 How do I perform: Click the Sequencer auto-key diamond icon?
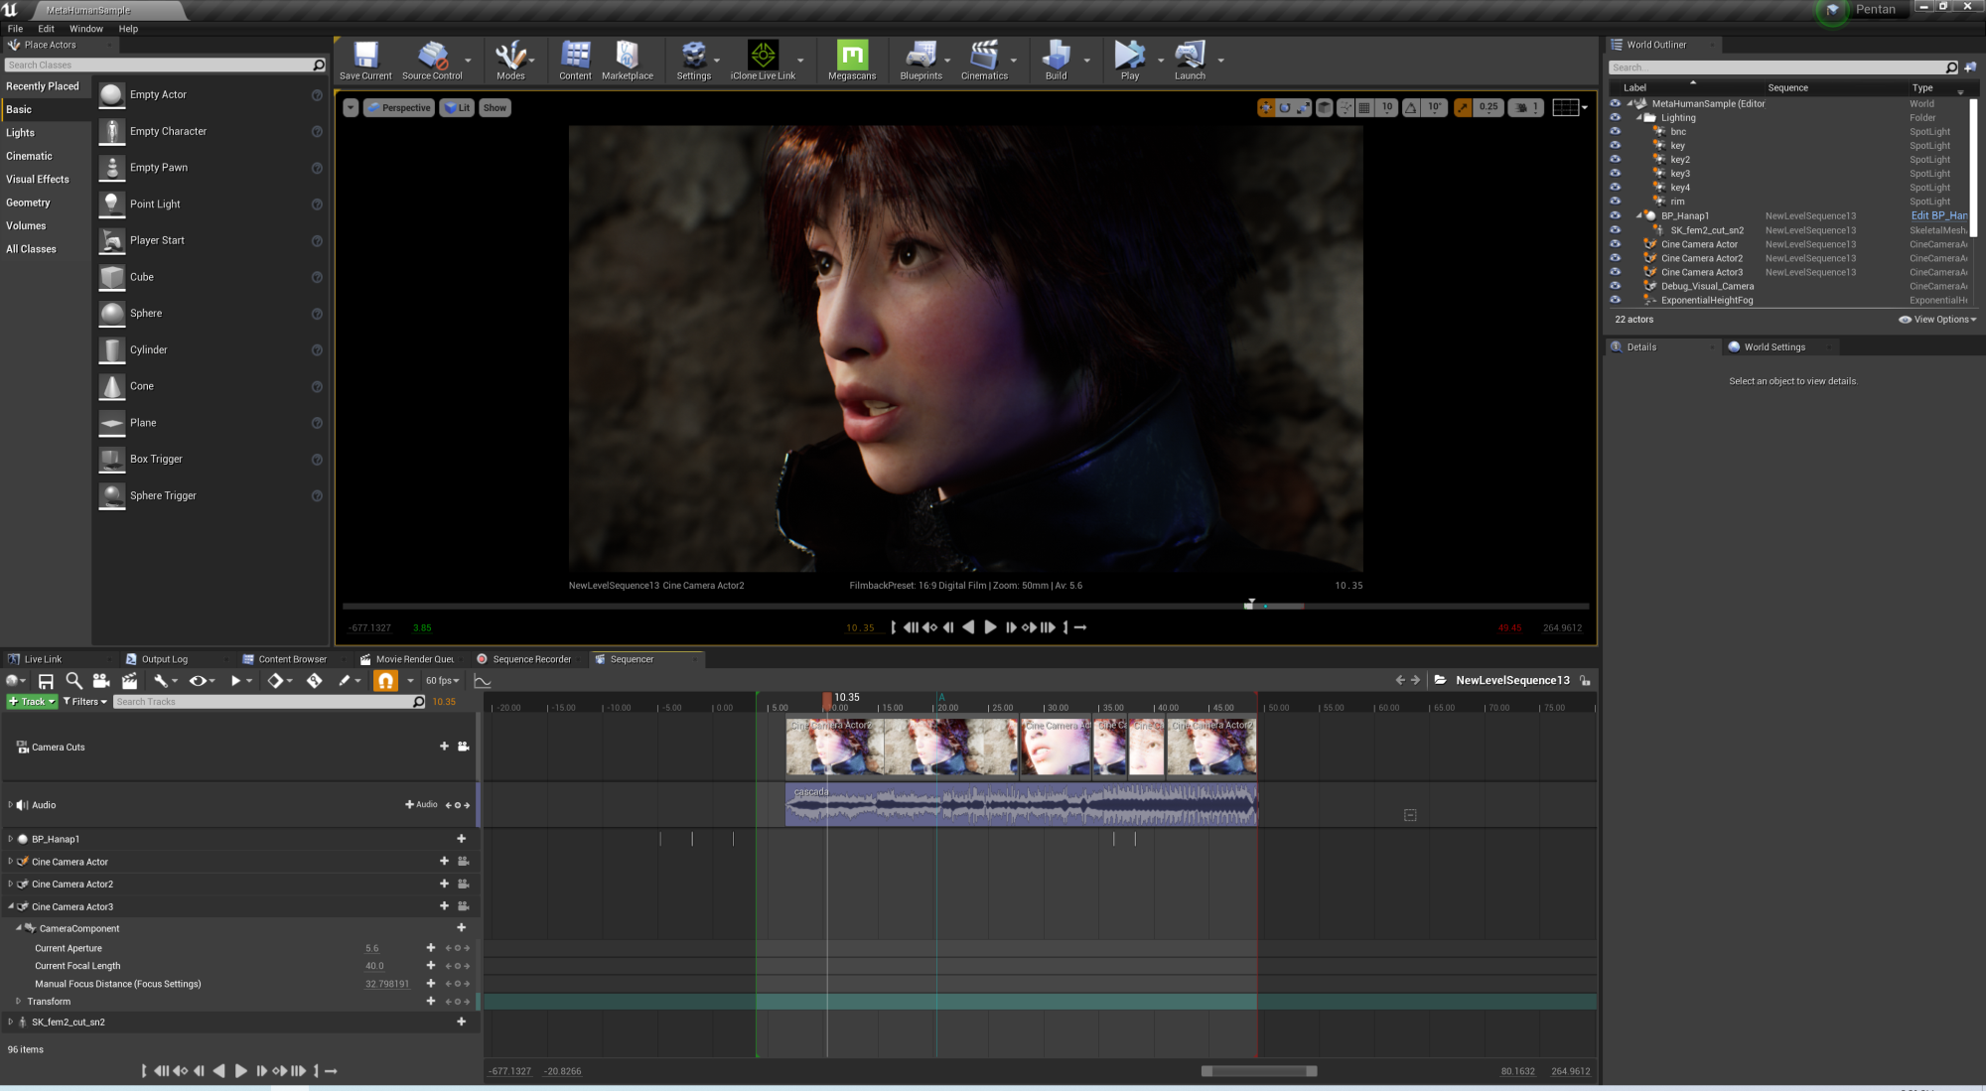point(276,681)
